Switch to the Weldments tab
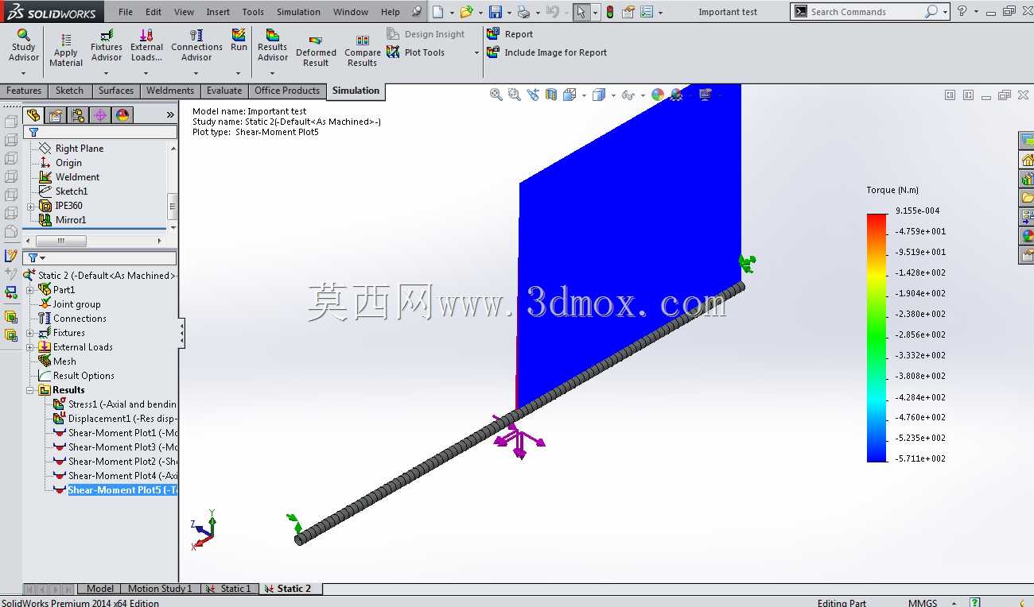This screenshot has width=1034, height=607. [170, 91]
